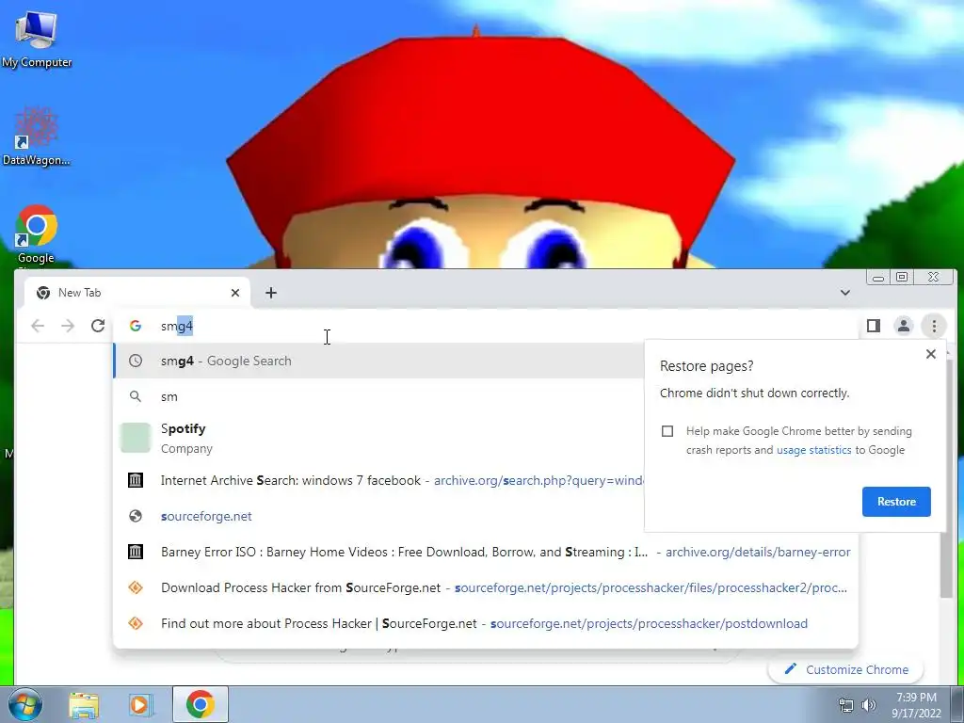Go forward with Chrome's forward arrow

coord(68,326)
